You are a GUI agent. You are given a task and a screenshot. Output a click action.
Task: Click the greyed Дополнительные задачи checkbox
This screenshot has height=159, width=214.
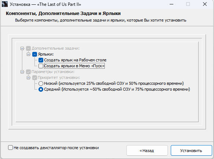pos(28,49)
